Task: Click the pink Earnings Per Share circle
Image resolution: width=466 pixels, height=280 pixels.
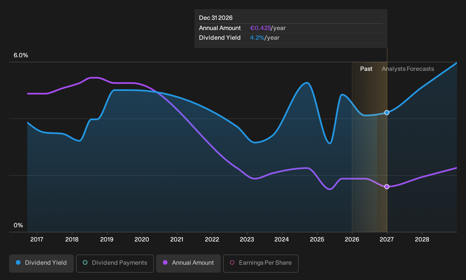Action: tap(232, 262)
